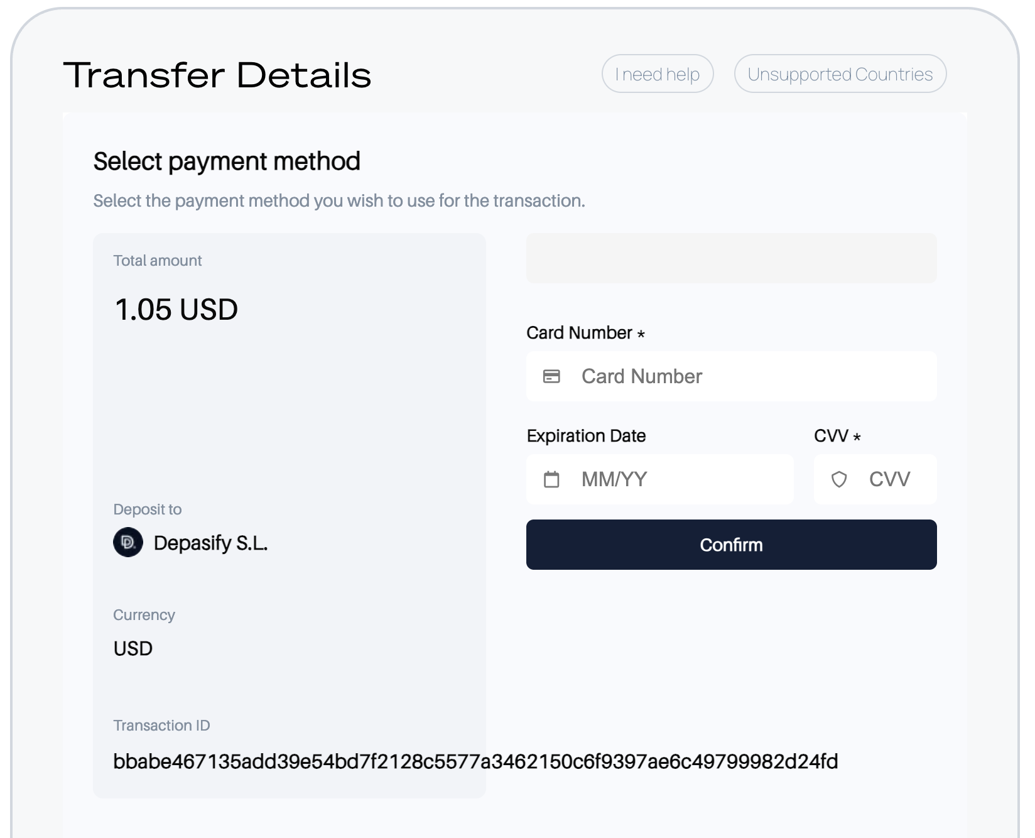Click the "CVV *" field label
Screen dimensions: 1035x838
point(837,436)
